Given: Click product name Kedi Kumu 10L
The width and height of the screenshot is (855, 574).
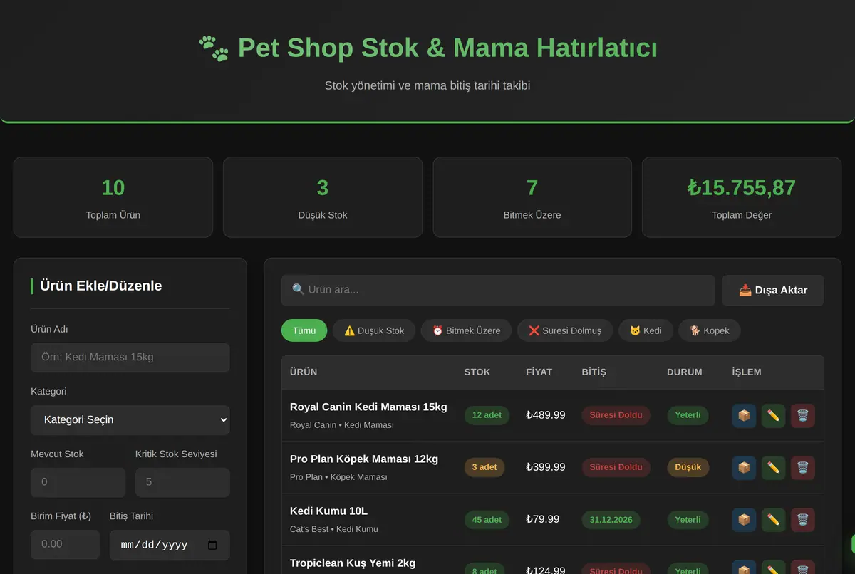Looking at the screenshot, I should coord(328,511).
